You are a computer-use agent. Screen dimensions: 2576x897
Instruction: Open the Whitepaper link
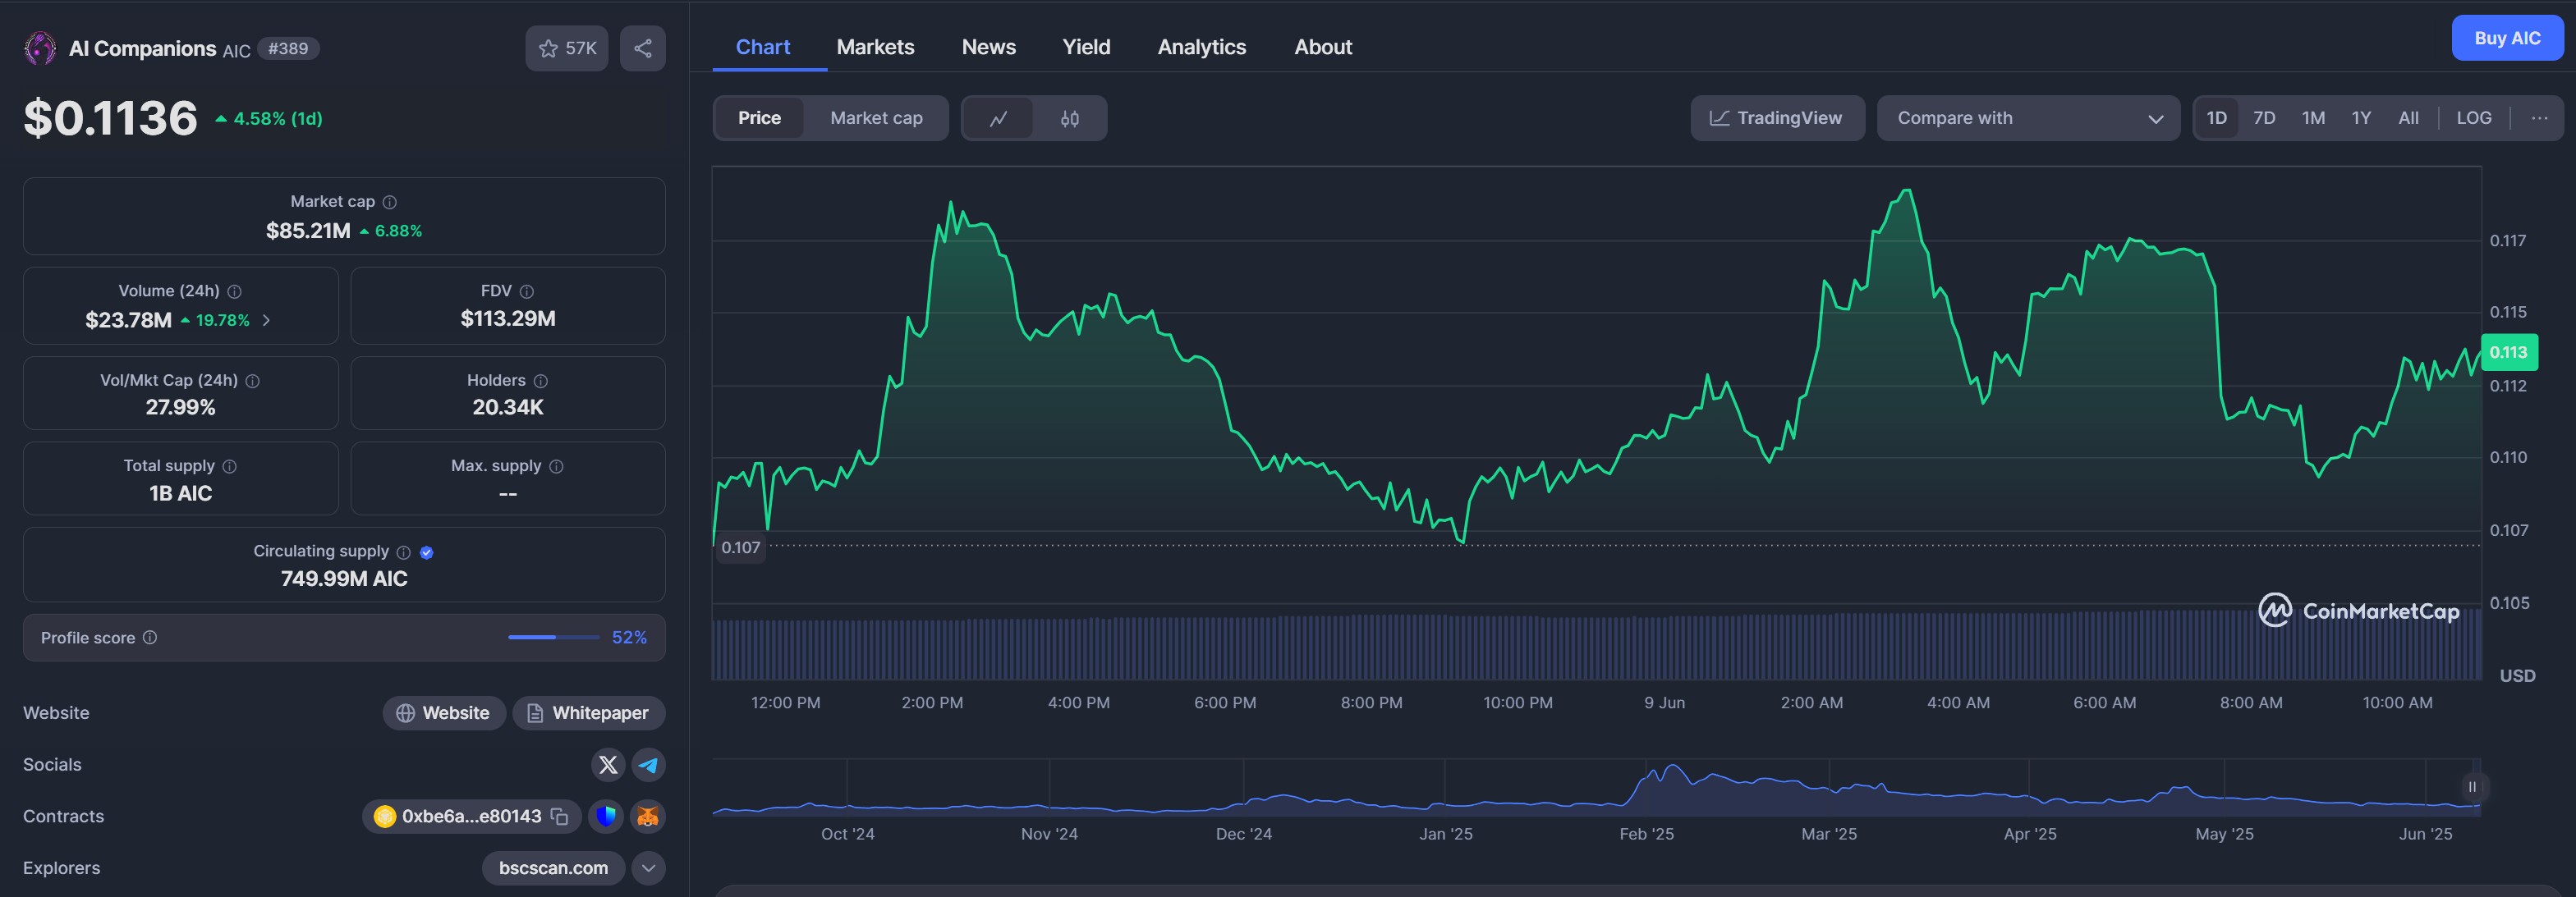click(589, 713)
